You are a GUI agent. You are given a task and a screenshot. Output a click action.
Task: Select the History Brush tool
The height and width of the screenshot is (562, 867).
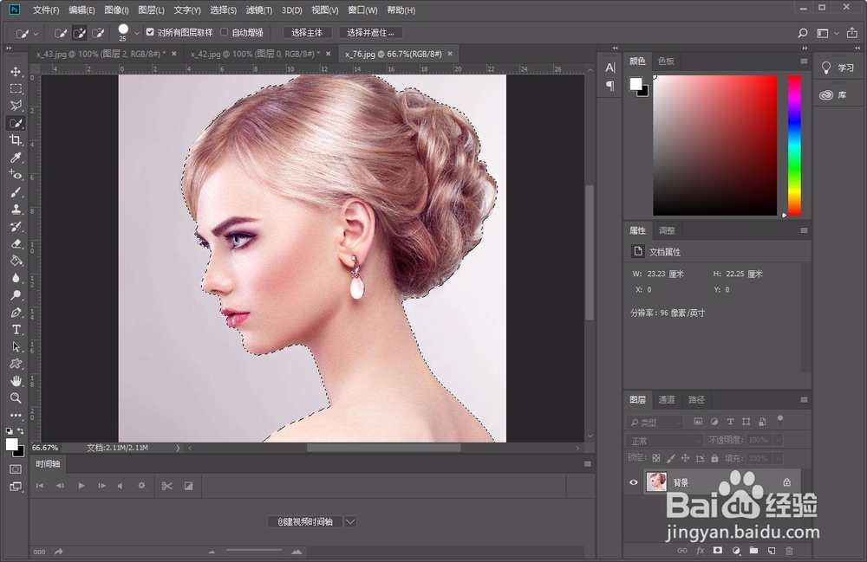(x=16, y=226)
